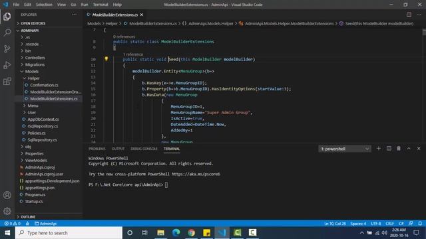
Task: Open Microsoft Edge from taskbar
Action: pyautogui.click(x=176, y=232)
